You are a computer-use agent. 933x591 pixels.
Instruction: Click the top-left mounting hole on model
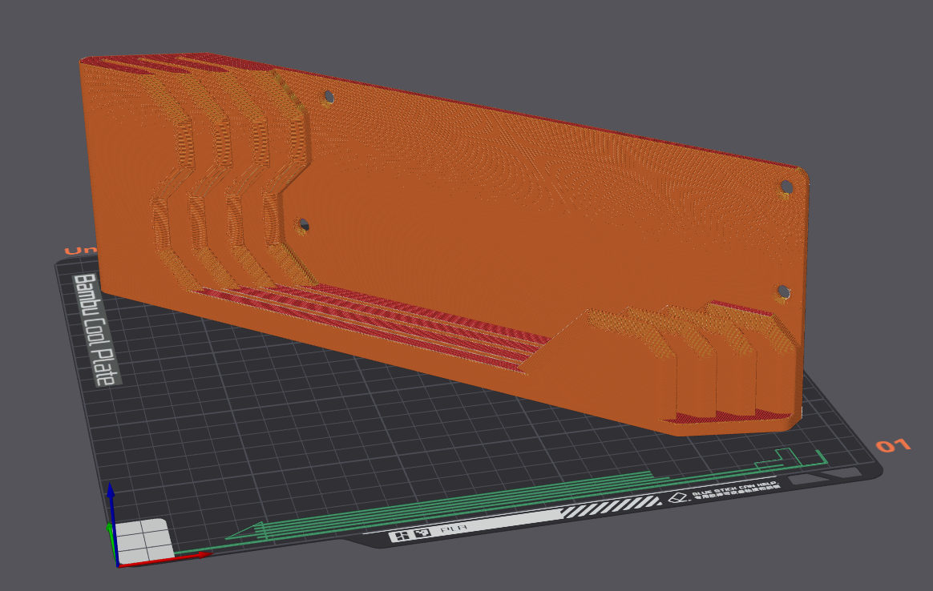click(328, 97)
